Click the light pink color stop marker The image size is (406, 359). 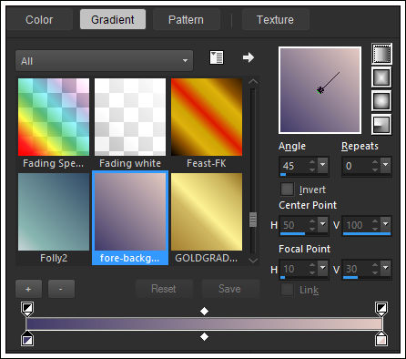point(381,339)
